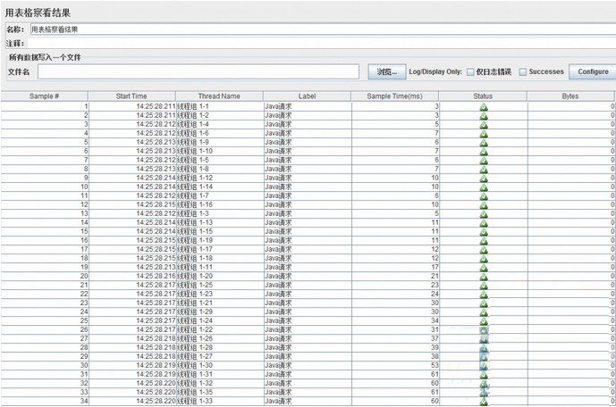
Task: Sort by the Sample # column header
Action: point(44,96)
